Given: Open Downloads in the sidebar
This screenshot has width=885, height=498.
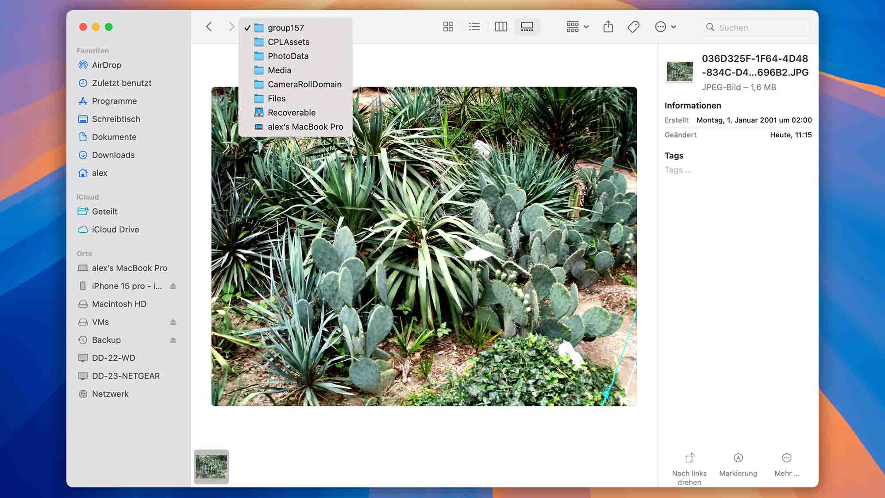Looking at the screenshot, I should [128, 155].
